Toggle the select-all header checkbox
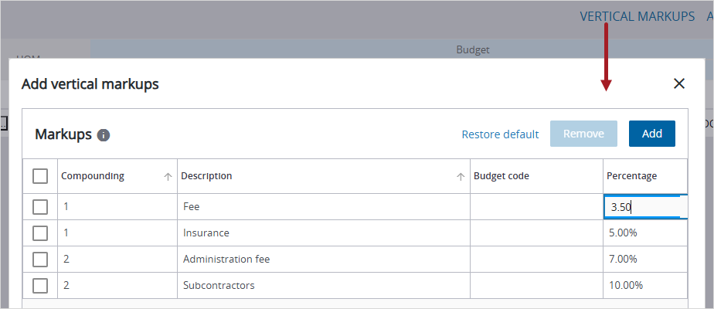The height and width of the screenshot is (309, 714). [40, 176]
